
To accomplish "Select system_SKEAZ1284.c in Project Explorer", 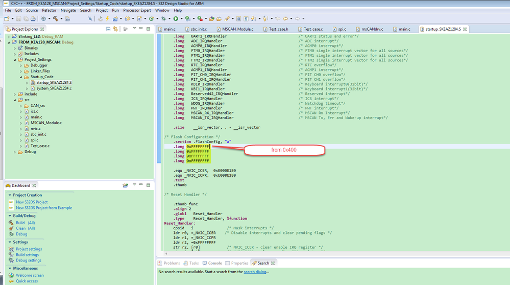I will pyautogui.click(x=54, y=88).
